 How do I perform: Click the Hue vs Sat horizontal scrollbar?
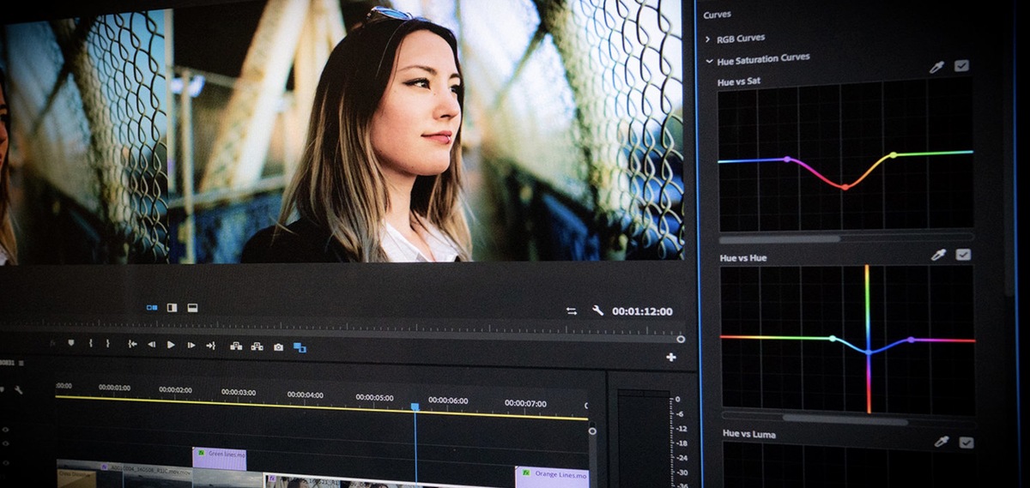[780, 239]
